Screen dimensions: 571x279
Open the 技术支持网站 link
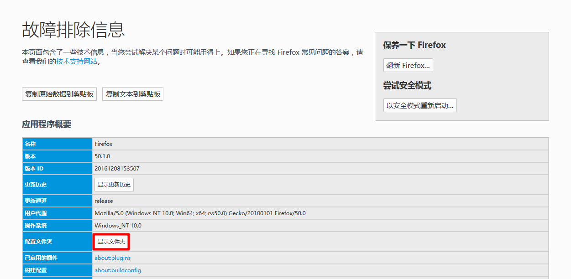click(x=77, y=61)
